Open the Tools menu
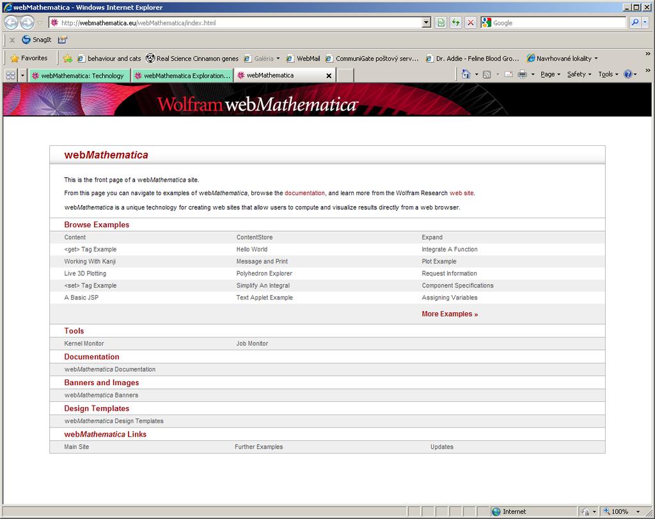Image resolution: width=655 pixels, height=519 pixels. (608, 74)
